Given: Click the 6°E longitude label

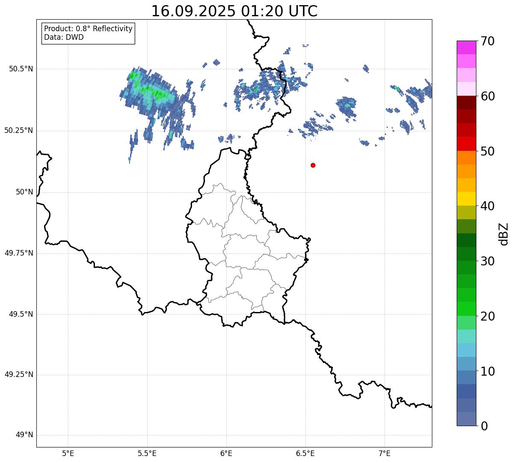Looking at the screenshot, I should click(x=226, y=453).
